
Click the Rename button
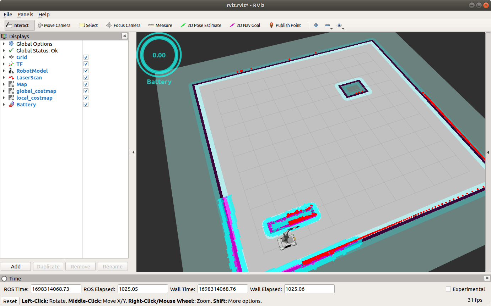113,266
